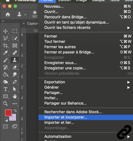Select the Rectangular Marquee tool
Image resolution: width=133 pixels, height=141 pixels.
[15, 31]
